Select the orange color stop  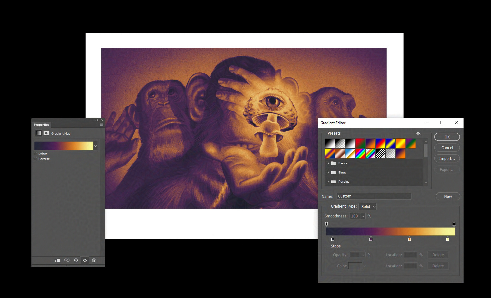pos(410,239)
